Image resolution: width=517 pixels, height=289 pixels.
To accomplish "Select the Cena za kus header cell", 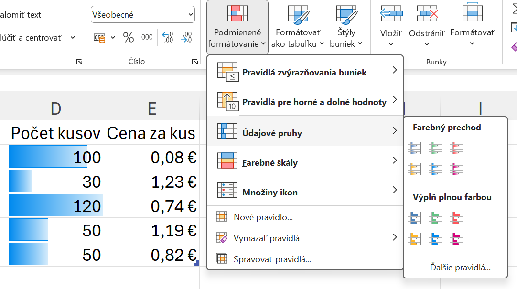I will coord(151,133).
